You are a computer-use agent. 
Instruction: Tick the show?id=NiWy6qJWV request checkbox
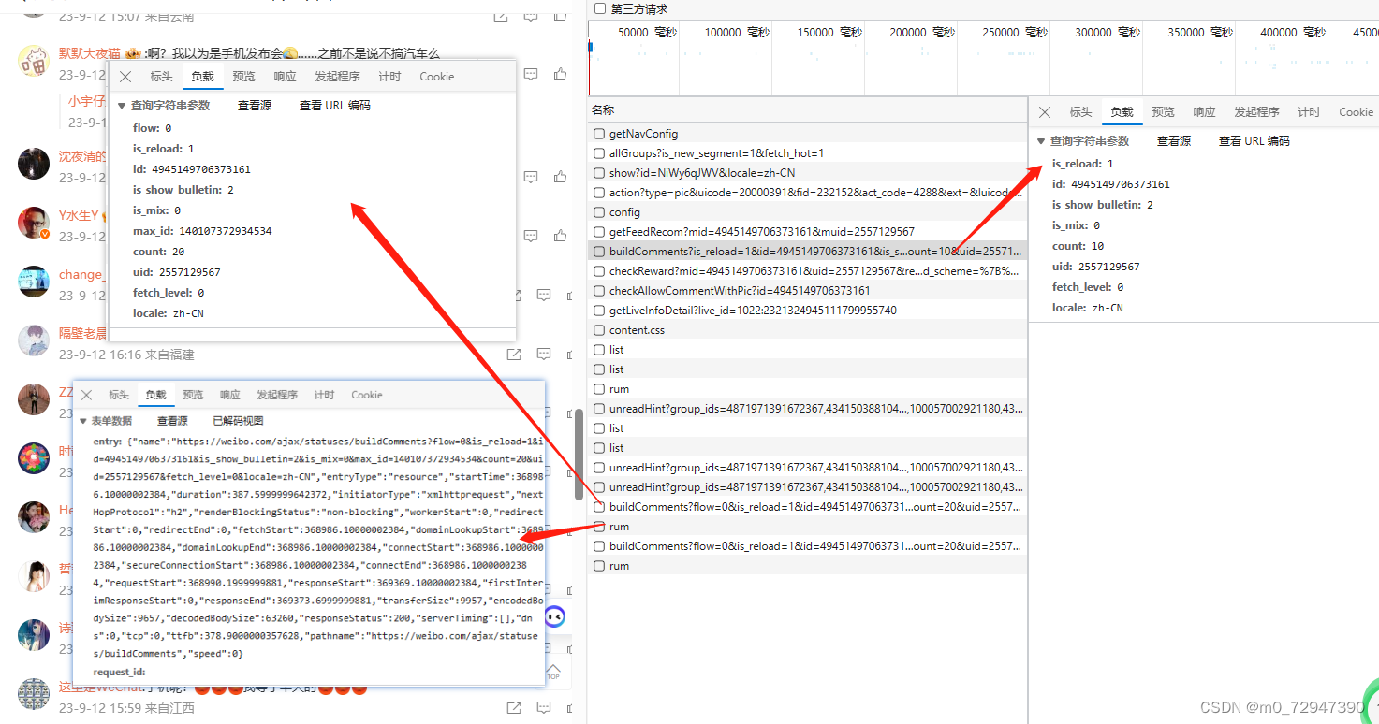pyautogui.click(x=599, y=173)
